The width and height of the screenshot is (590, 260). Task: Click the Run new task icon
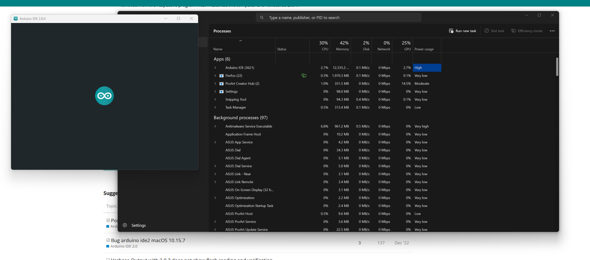click(x=451, y=31)
